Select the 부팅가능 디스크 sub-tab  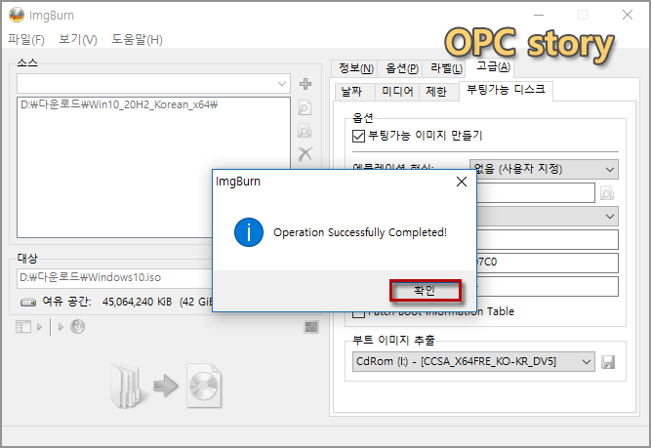click(x=506, y=90)
